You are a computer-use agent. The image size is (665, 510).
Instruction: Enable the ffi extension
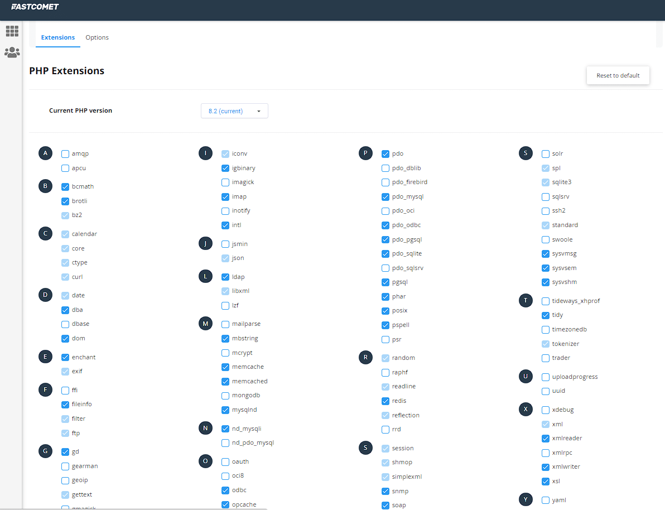point(65,391)
